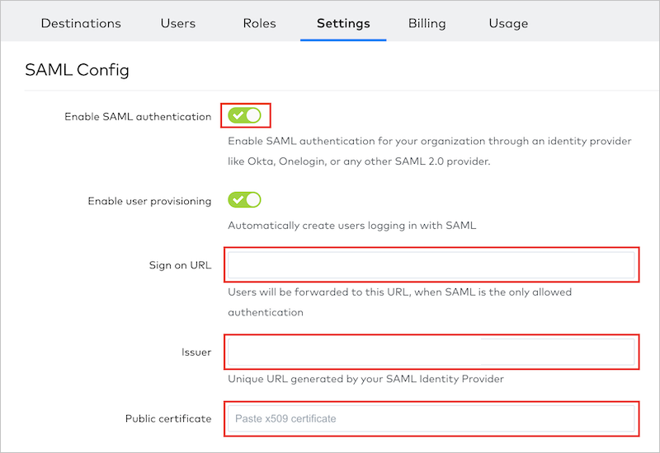Focus the Issuer input field
660x453 pixels.
click(x=431, y=352)
